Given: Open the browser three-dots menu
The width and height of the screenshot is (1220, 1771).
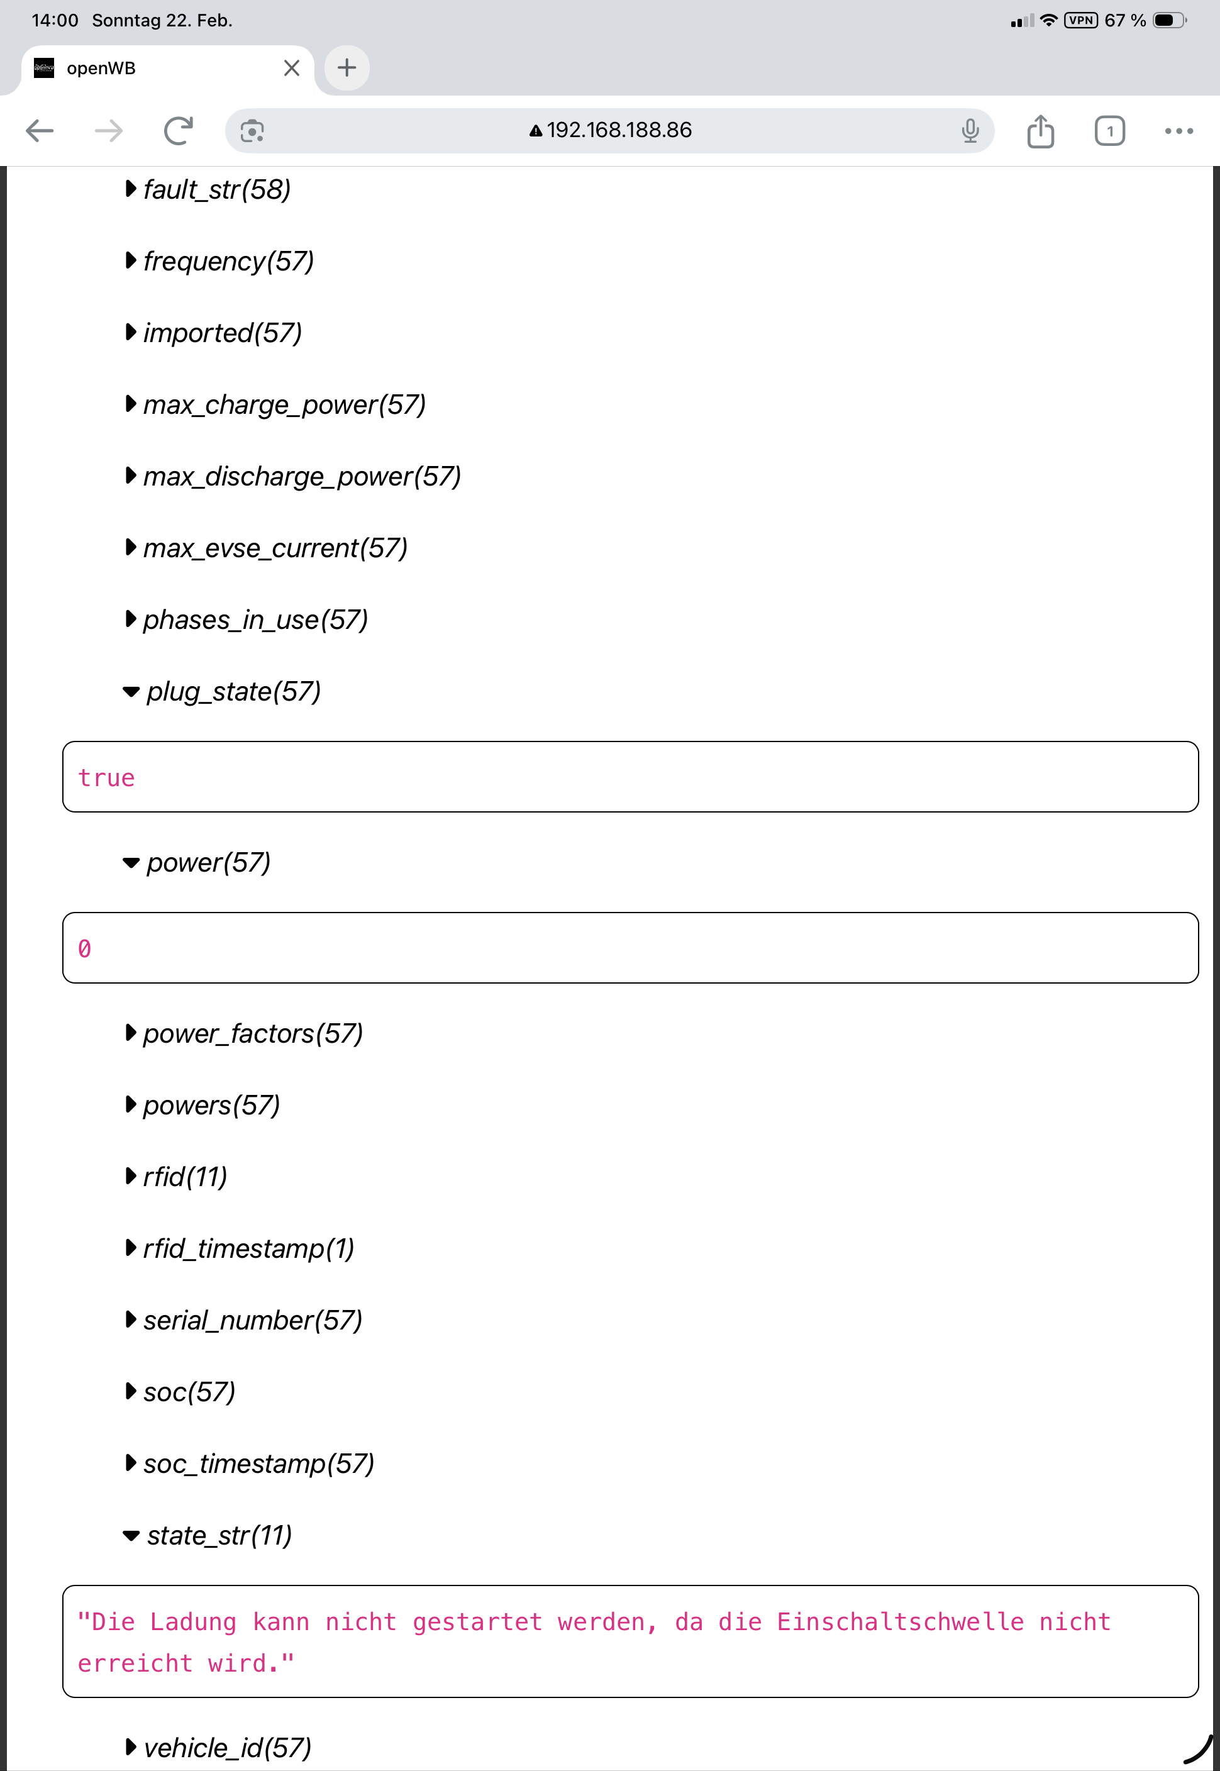Looking at the screenshot, I should point(1178,131).
